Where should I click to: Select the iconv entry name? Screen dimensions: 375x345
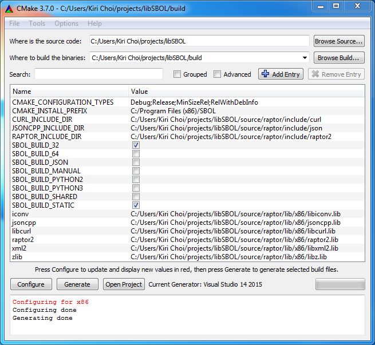21,214
